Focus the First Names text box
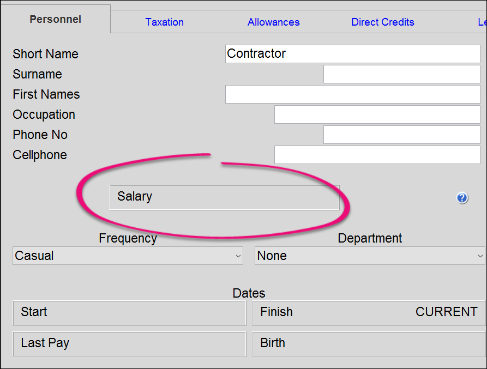The height and width of the screenshot is (369, 487). tap(352, 94)
